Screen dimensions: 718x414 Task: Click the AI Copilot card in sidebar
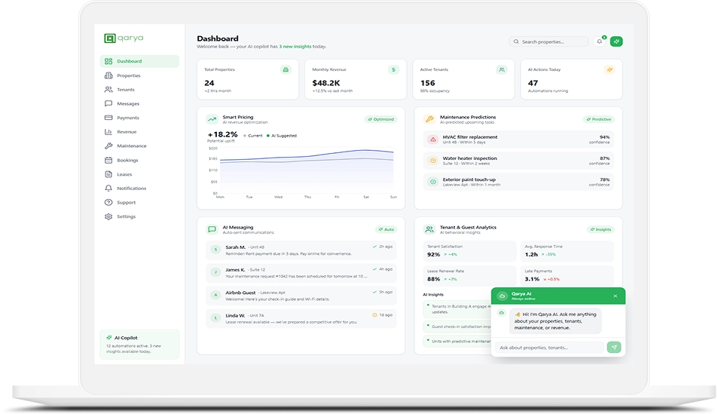tap(139, 344)
